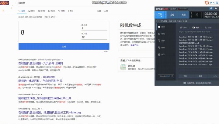This screenshot has width=219, height=124.
Task: Click the Google logo
Action: tap(4, 3)
